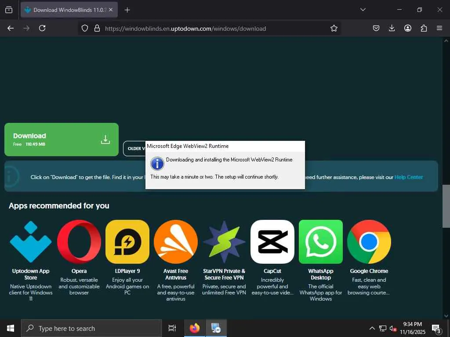
Task: Open the extensions puzzle icon
Action: (424, 28)
